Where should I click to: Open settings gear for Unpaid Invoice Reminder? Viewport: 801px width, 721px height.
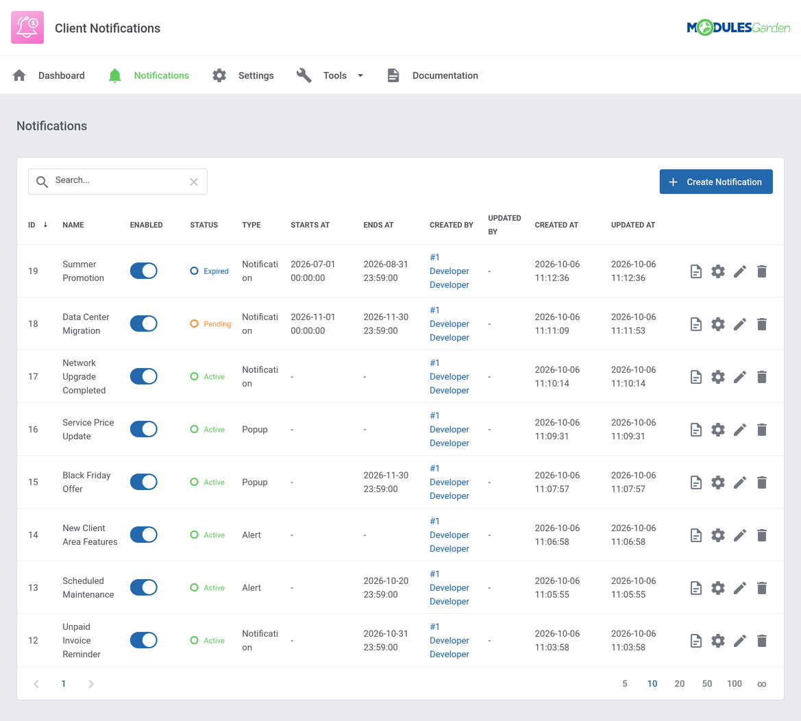point(717,641)
